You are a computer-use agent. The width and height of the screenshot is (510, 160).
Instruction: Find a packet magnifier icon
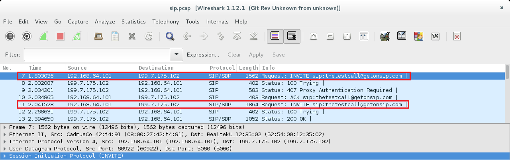(x=170, y=36)
